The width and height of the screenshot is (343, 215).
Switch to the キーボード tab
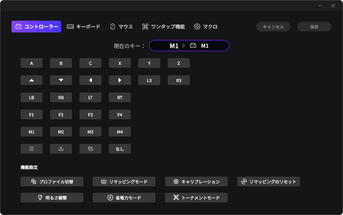(83, 27)
